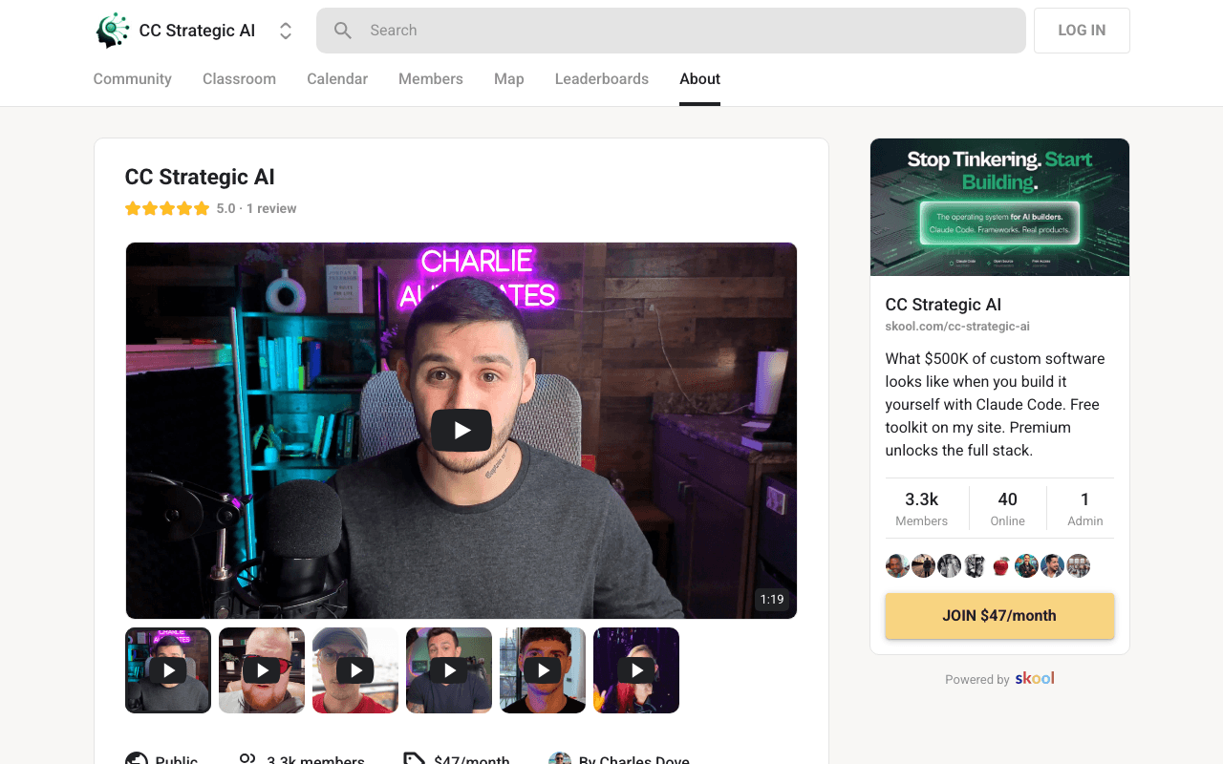This screenshot has width=1223, height=764.
Task: Click the 1 Admin stat
Action: click(1084, 508)
